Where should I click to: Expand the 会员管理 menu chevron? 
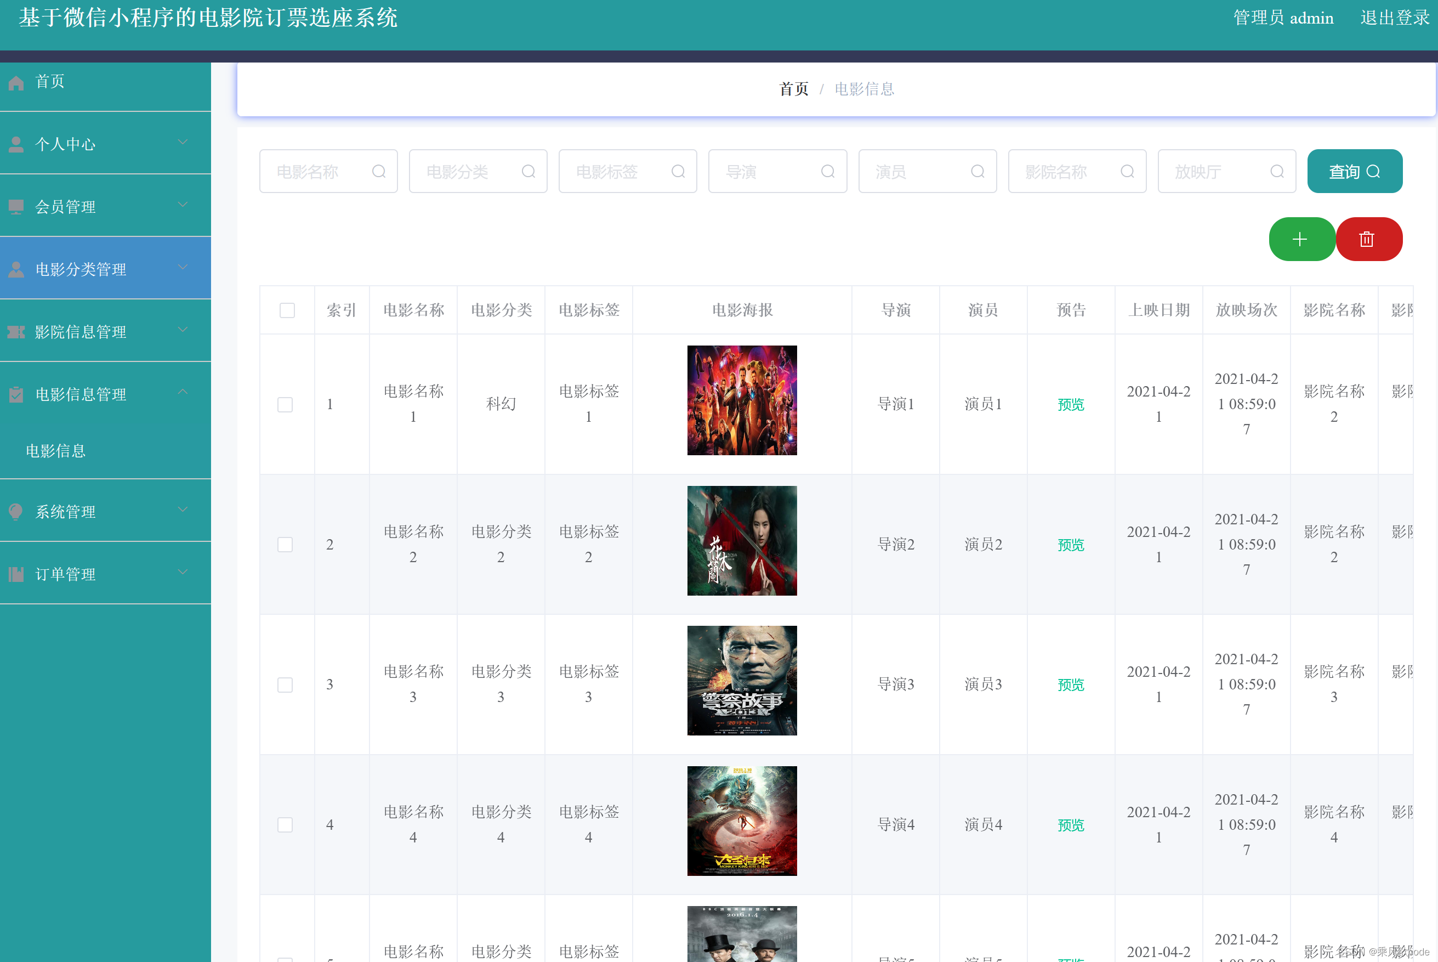pyautogui.click(x=183, y=205)
